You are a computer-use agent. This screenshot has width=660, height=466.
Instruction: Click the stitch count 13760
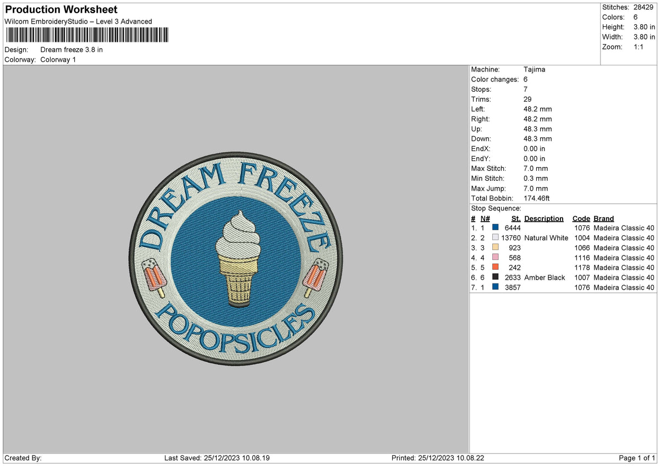pos(511,238)
